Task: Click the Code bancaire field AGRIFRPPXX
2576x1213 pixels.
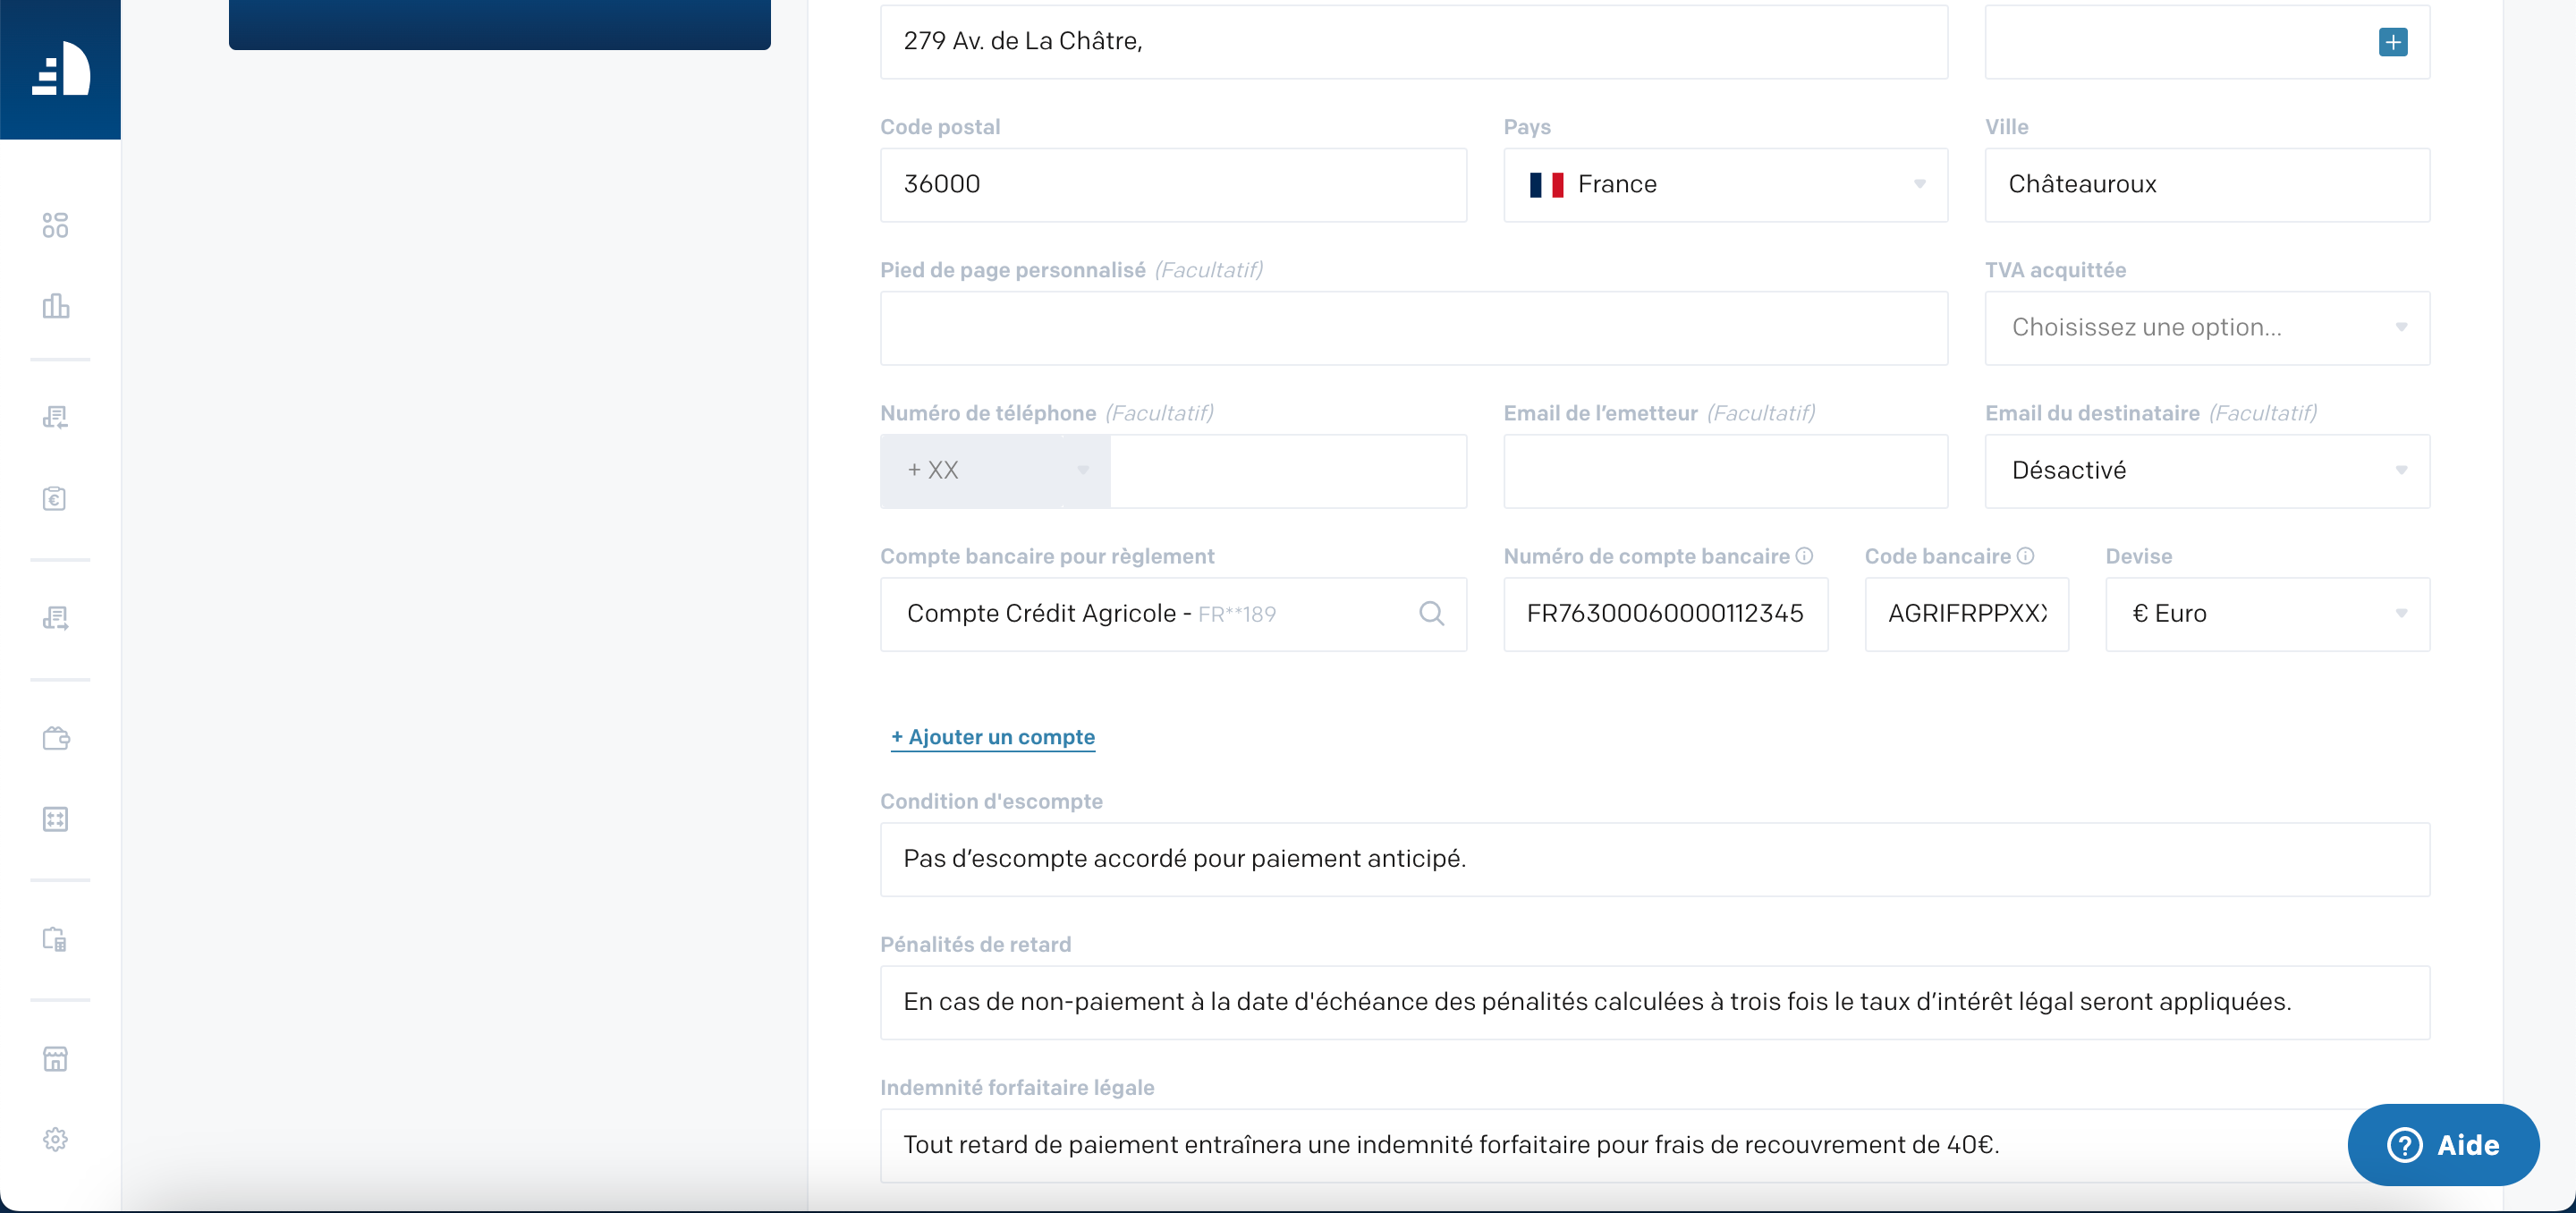Action: coord(1966,614)
